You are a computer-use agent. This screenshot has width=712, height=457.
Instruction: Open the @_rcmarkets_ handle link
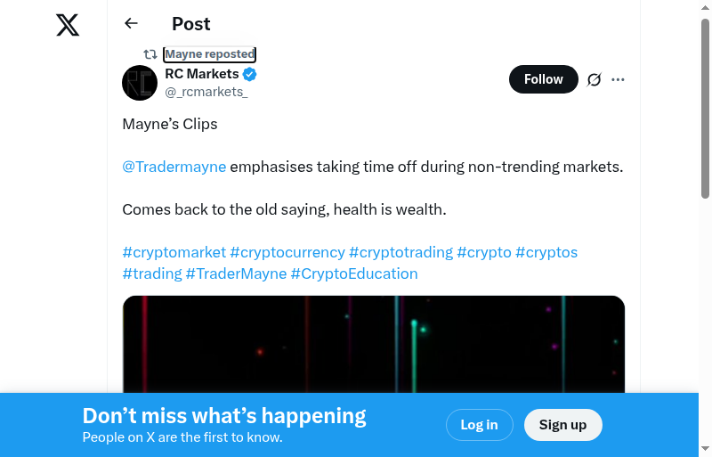pos(206,92)
